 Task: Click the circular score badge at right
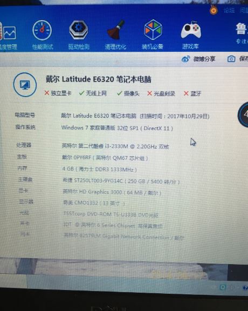[243, 114]
